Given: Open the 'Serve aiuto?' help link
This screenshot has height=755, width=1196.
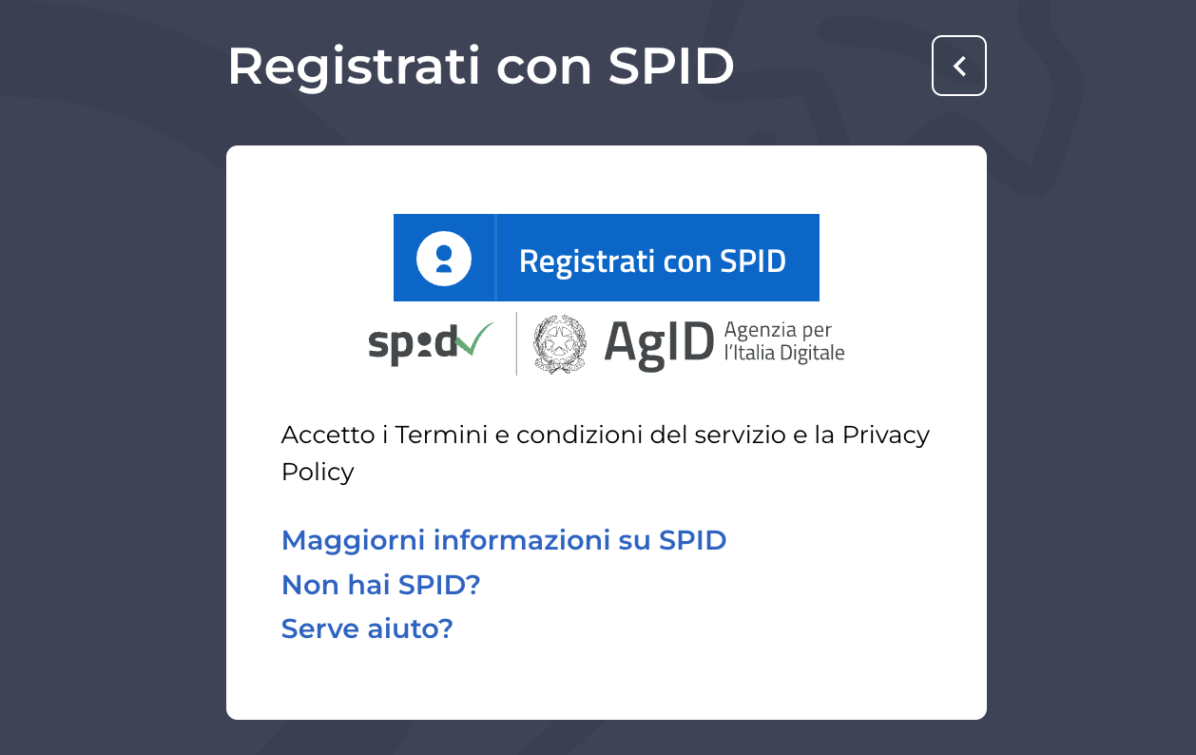Looking at the screenshot, I should click(x=367, y=629).
